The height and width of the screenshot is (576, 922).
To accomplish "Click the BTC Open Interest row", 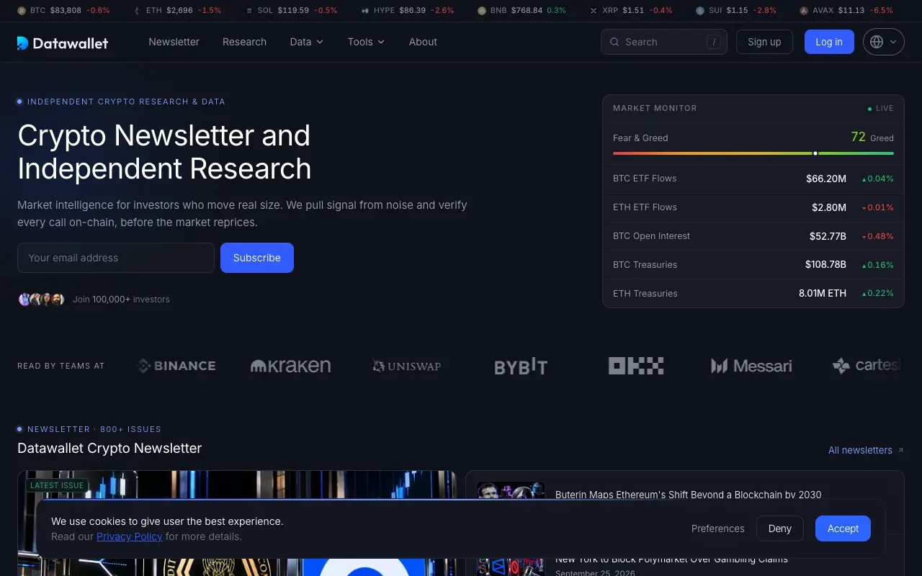I will 753,236.
